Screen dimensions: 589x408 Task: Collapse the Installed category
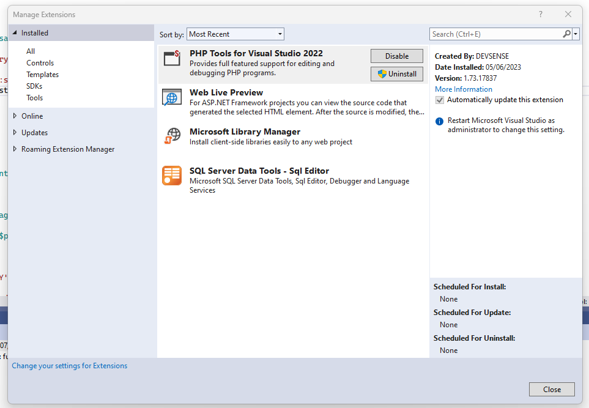click(15, 33)
